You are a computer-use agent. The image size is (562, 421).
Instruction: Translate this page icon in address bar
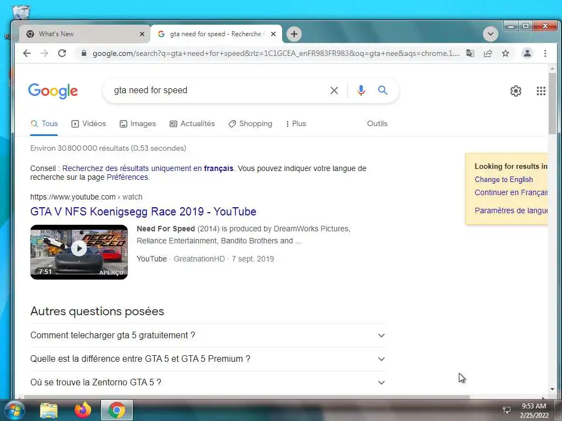coord(470,53)
